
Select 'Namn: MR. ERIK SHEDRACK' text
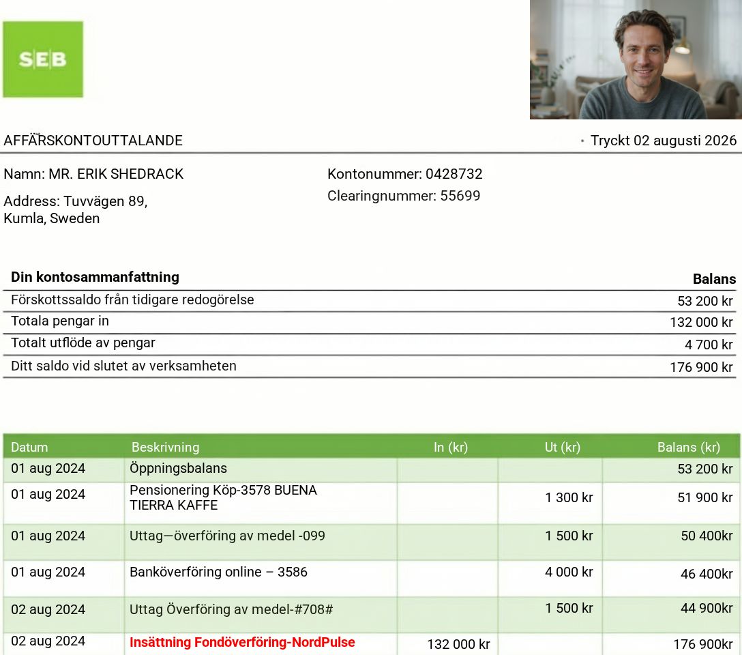coord(93,174)
